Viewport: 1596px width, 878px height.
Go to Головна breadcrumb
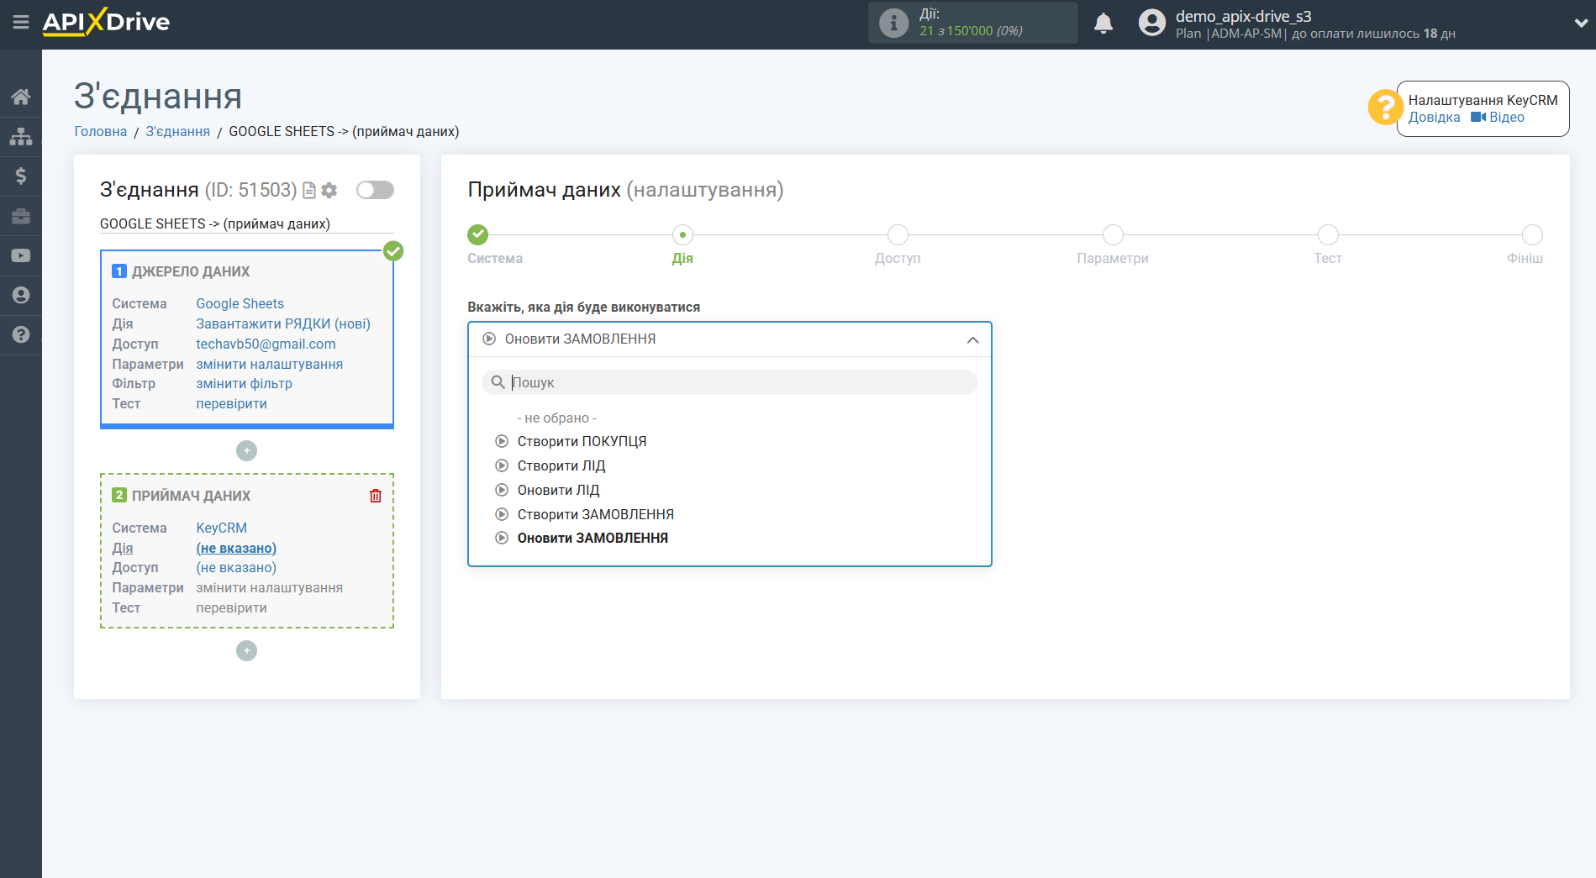coord(101,131)
